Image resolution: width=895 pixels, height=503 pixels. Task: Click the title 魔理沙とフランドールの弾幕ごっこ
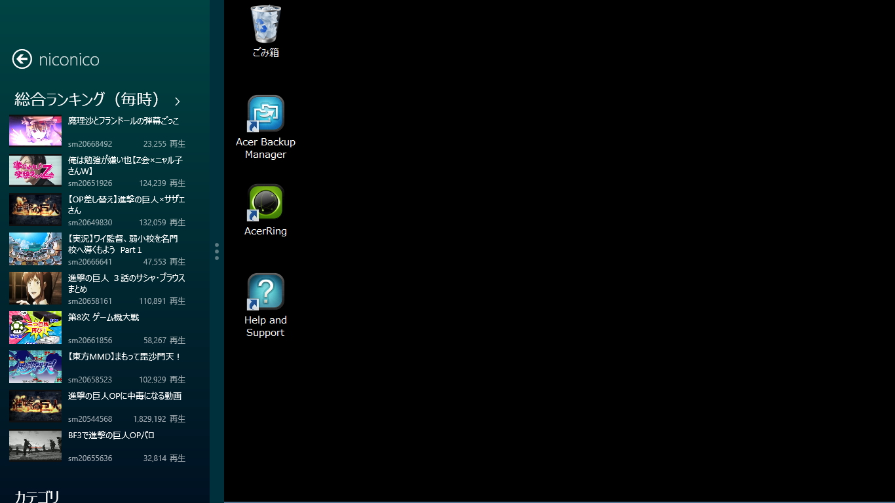(x=124, y=121)
